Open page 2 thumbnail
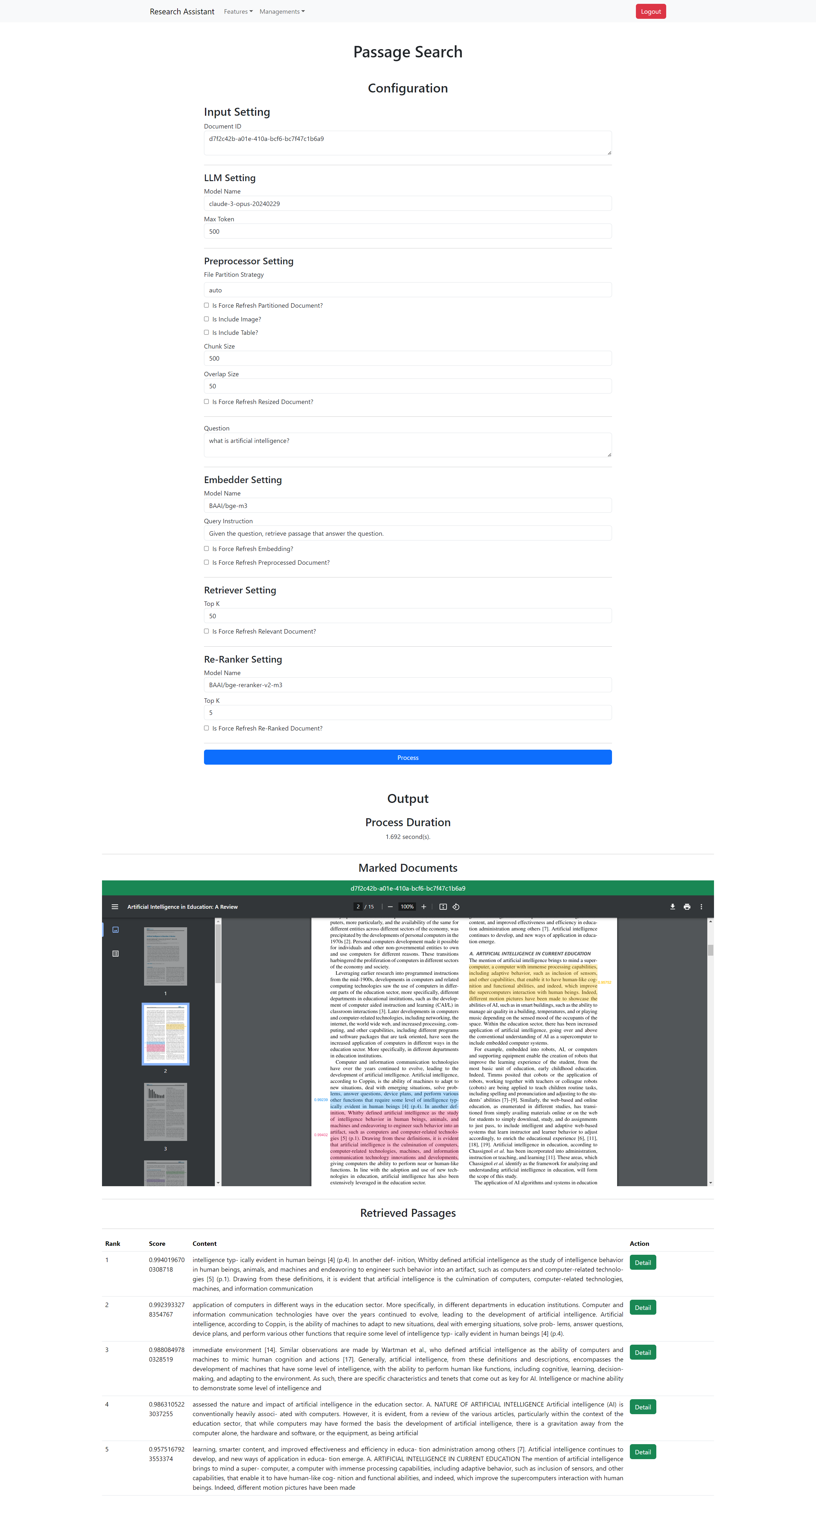This screenshot has width=816, height=1521. [x=165, y=1034]
